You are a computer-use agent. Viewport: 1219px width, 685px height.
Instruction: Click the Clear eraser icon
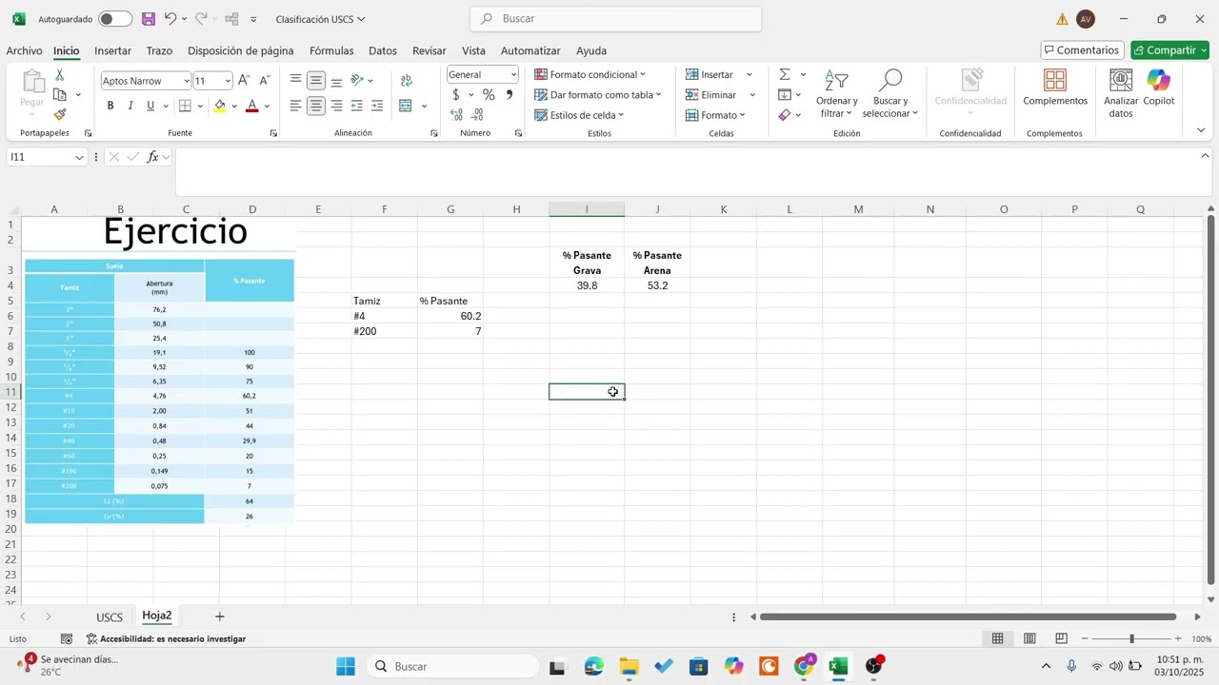[x=785, y=114]
